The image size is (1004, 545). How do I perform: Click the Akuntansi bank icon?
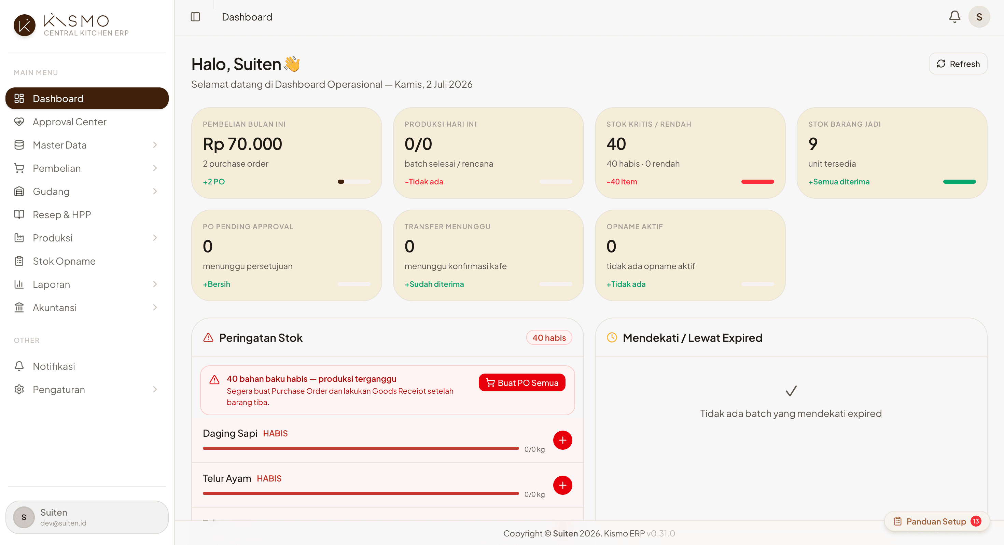coord(19,307)
